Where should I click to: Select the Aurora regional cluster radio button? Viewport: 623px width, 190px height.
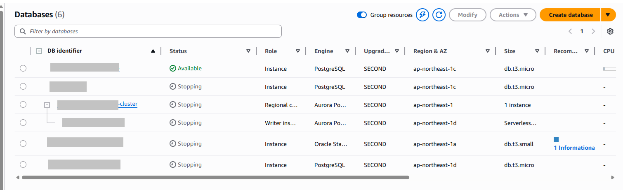pos(23,104)
